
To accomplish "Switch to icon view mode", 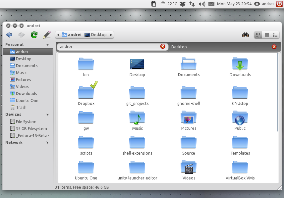I will point(258,35).
